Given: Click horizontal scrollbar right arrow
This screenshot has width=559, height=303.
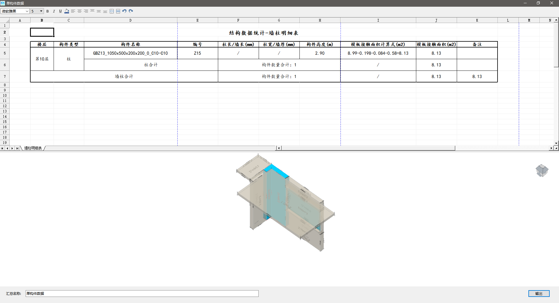Looking at the screenshot, I should pos(551,148).
